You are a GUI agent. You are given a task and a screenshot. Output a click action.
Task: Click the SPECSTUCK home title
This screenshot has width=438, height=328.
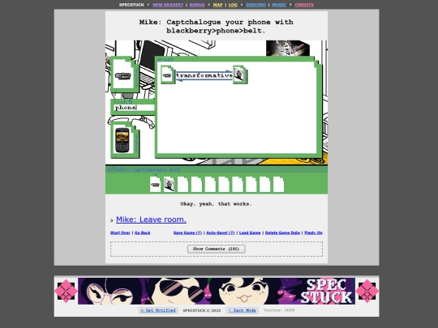pyautogui.click(x=131, y=5)
